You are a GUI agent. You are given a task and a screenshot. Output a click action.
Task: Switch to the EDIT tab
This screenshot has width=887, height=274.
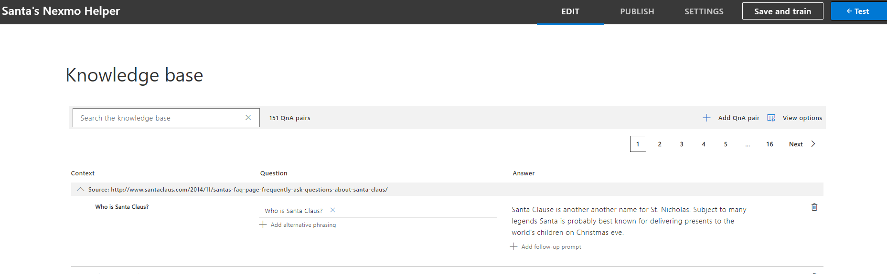coord(570,11)
